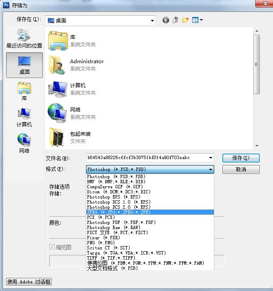Choose Photoshop PDF format

(150, 222)
